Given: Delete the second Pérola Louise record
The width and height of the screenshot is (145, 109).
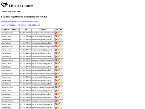Looking at the screenshot, I should 56,50.
